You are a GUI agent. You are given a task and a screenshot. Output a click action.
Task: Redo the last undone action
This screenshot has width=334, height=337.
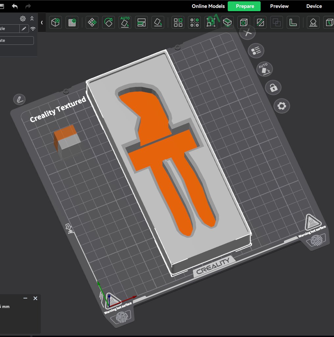tap(28, 6)
